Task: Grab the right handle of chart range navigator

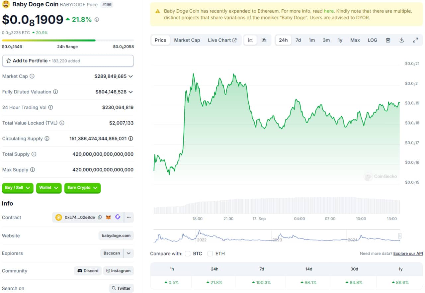Action: [400, 236]
